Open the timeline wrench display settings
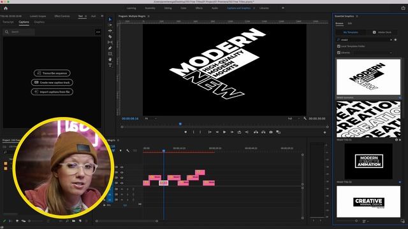The width and height of the screenshot is (408, 229). point(127,151)
